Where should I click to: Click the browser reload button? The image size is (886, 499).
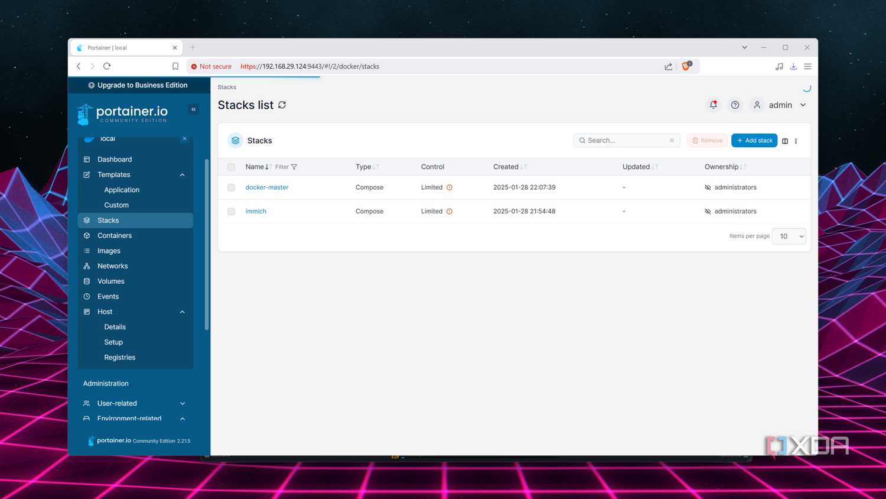107,66
